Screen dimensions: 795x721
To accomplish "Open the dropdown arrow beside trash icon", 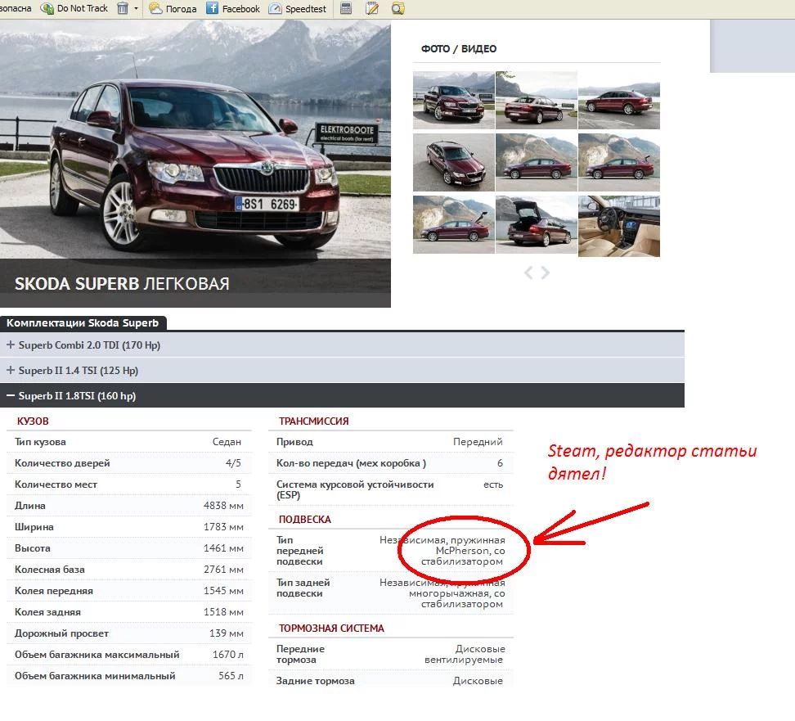I will point(136,9).
